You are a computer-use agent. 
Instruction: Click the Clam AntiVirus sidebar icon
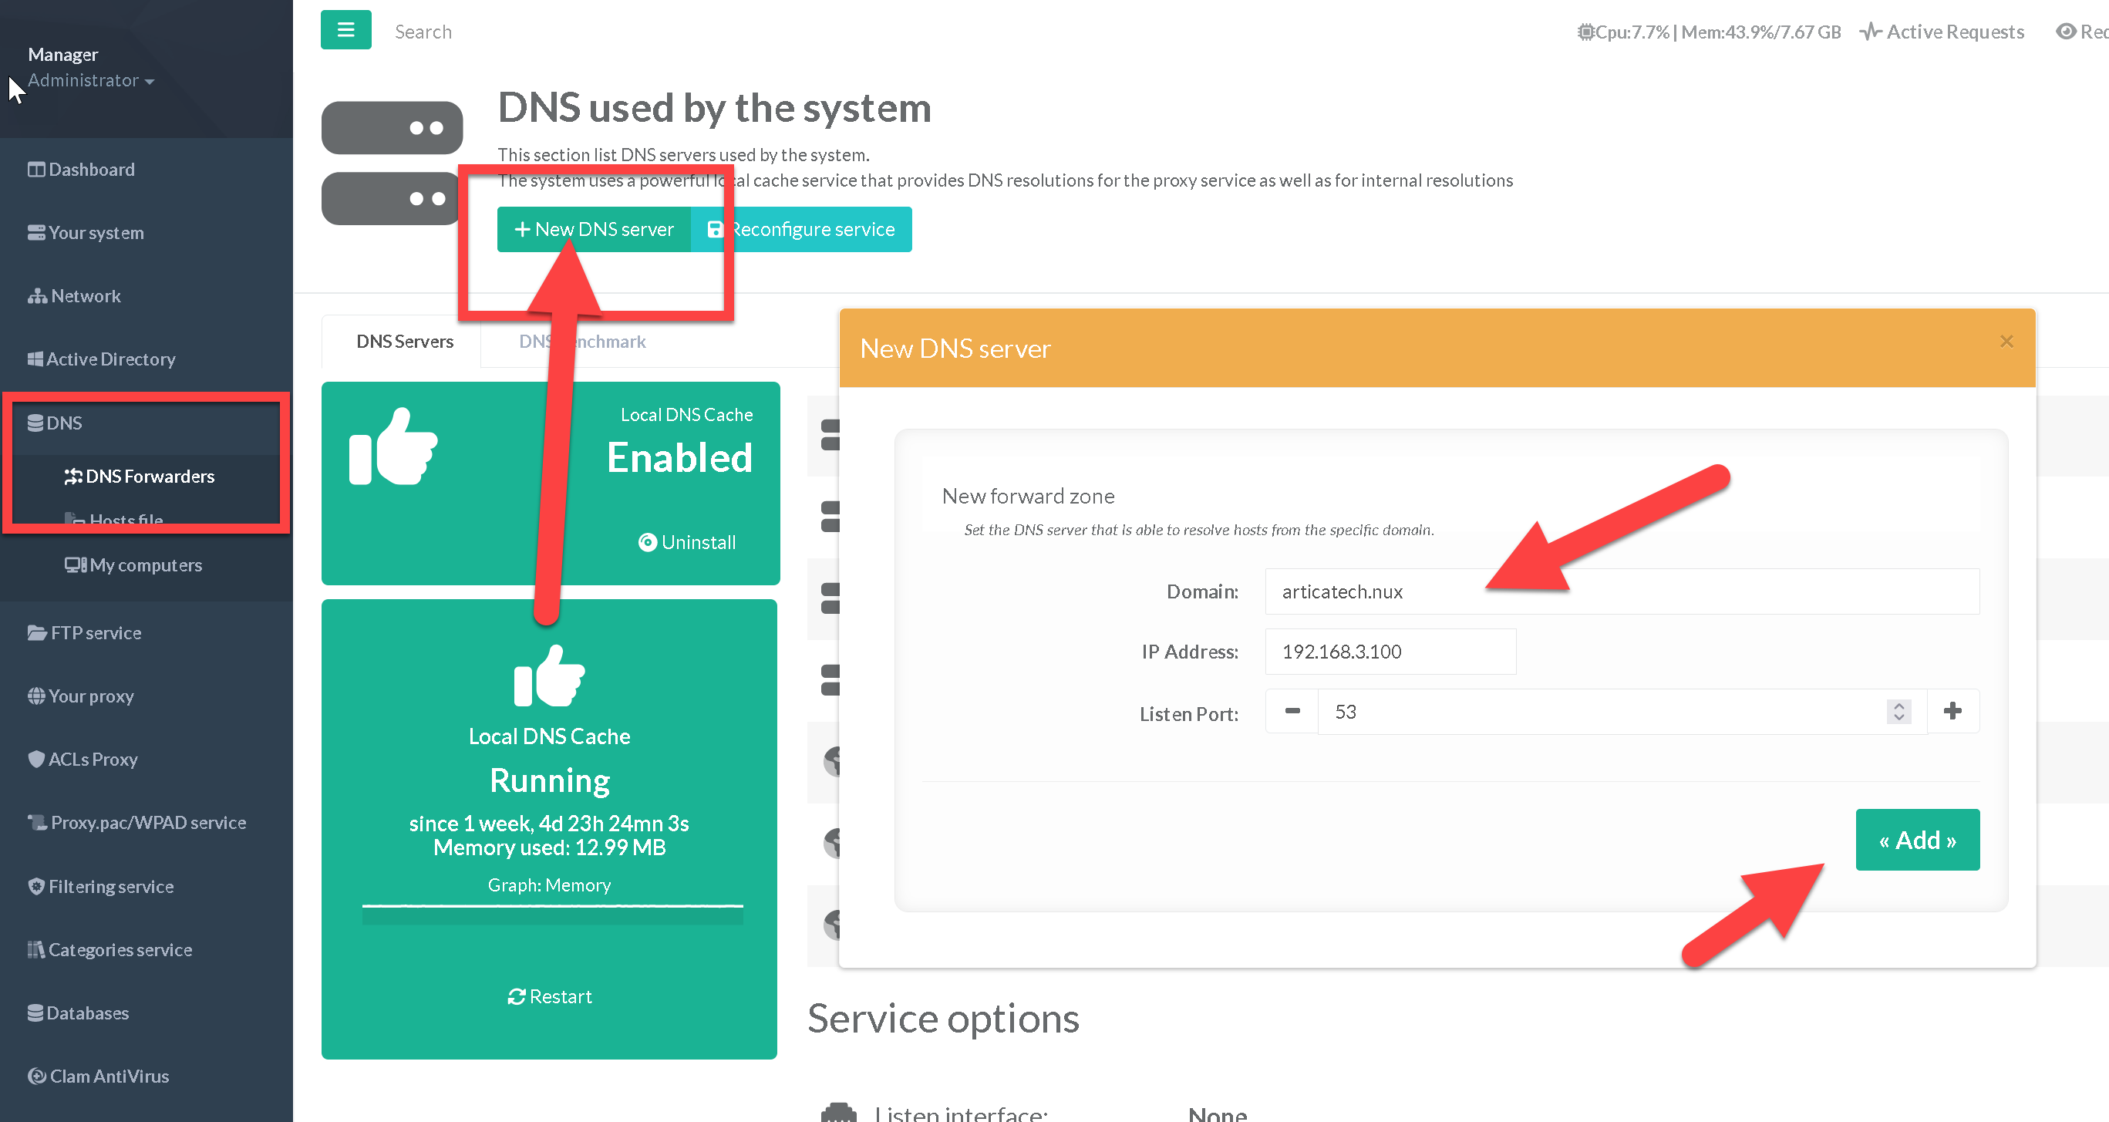pyautogui.click(x=37, y=1077)
